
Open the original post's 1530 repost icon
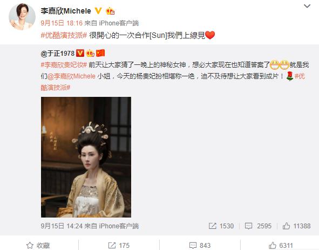(x=212, y=226)
